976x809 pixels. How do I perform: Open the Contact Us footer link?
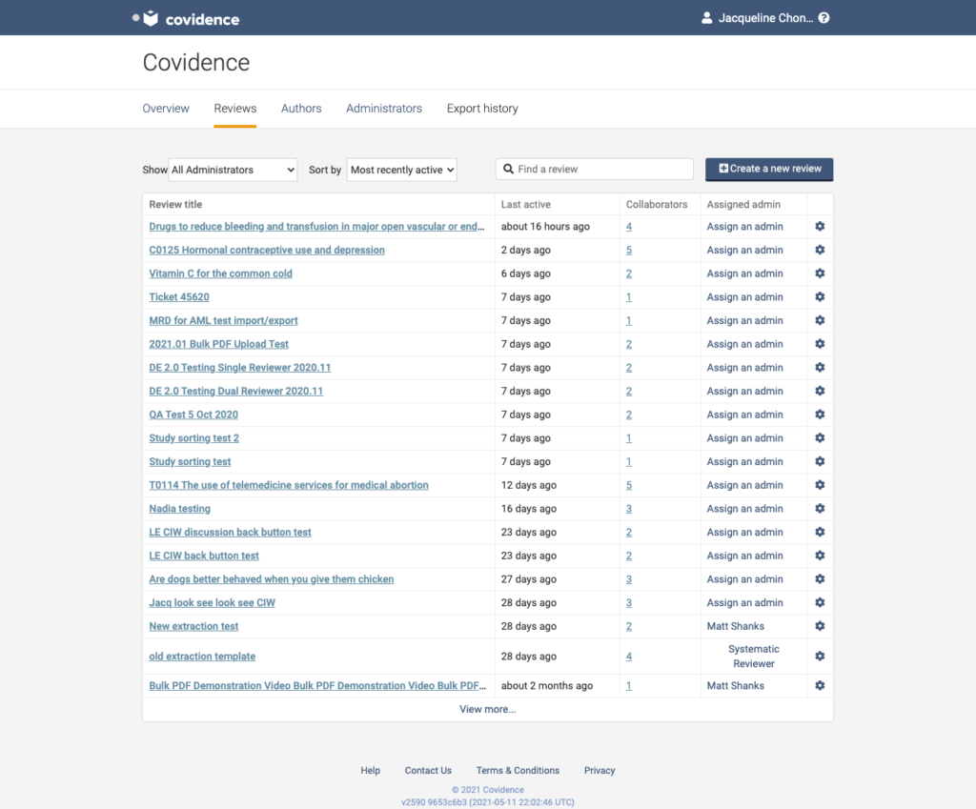[x=428, y=771]
